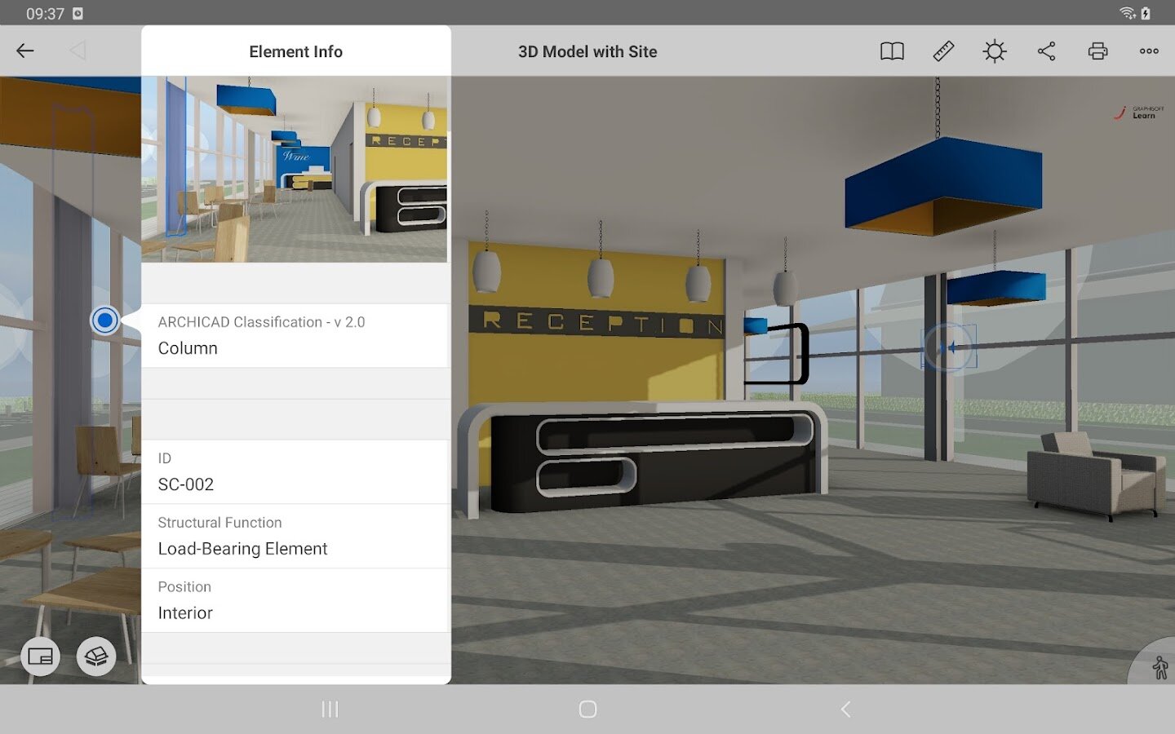Select the Position Interior row
Image resolution: width=1175 pixels, height=734 pixels.
(x=295, y=601)
